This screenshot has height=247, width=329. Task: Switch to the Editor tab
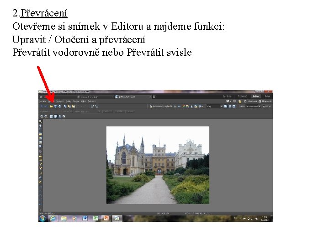(256, 96)
